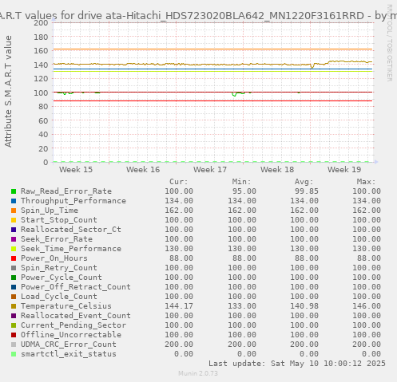Select the Current_Pending_Sector label
Image resolution: width=397 pixels, height=382 pixels.
tap(73, 325)
